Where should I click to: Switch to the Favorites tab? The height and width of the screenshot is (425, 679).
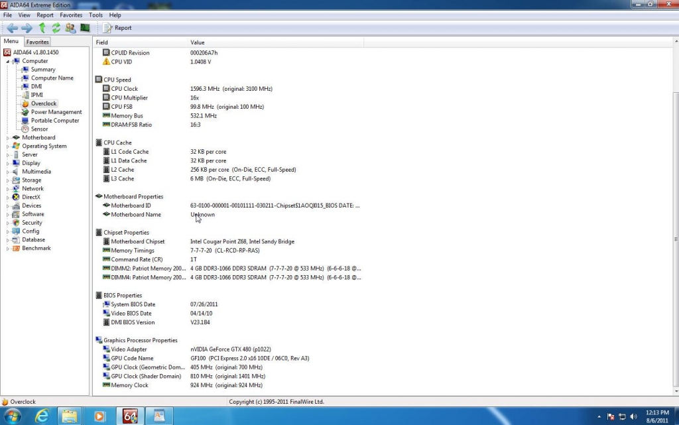pyautogui.click(x=38, y=42)
